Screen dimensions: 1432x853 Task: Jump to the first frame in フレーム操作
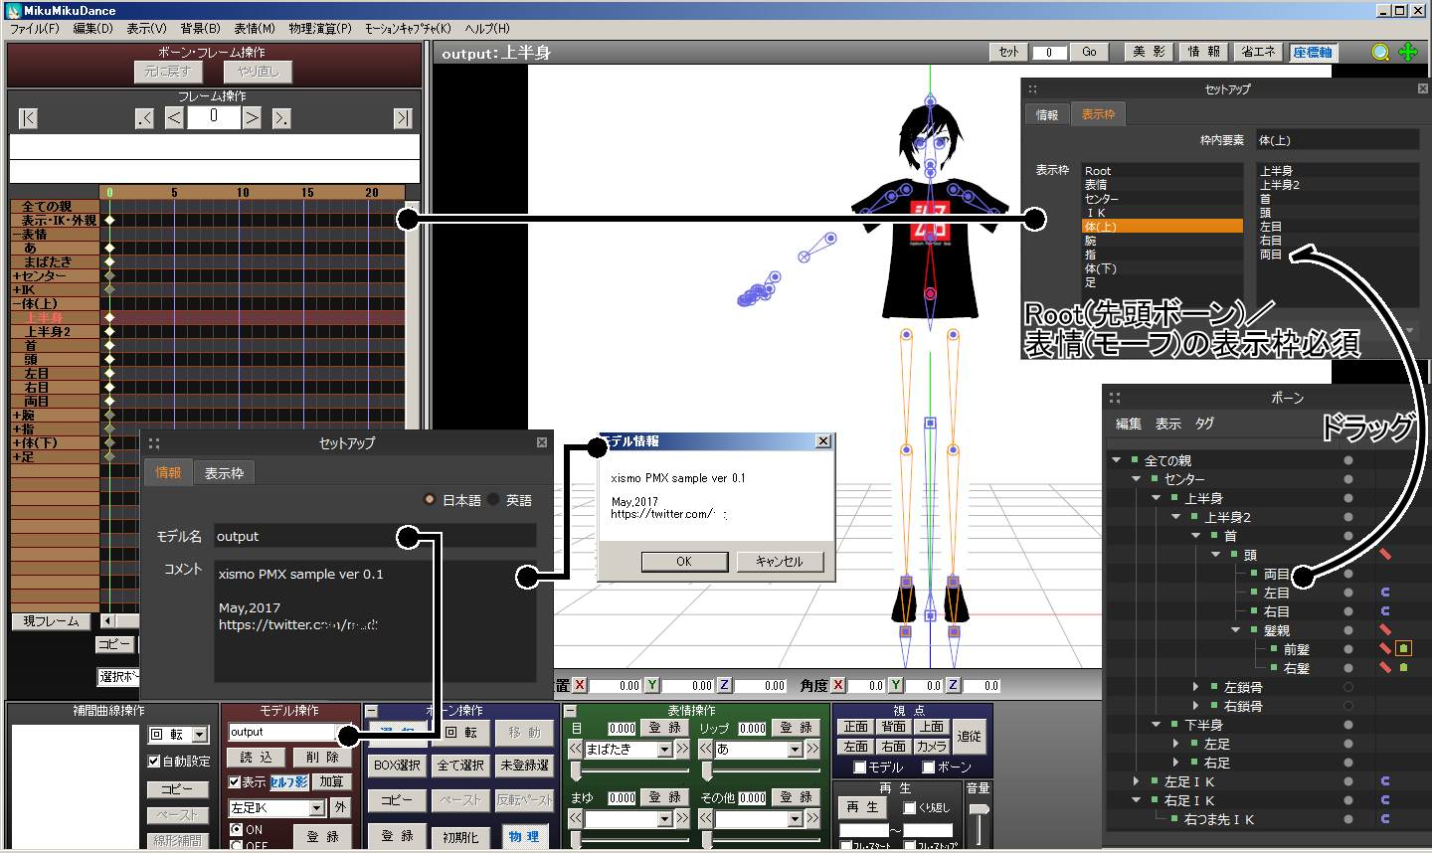tap(28, 118)
